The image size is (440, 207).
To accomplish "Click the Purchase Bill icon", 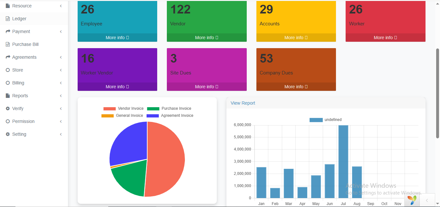I will 8,44.
